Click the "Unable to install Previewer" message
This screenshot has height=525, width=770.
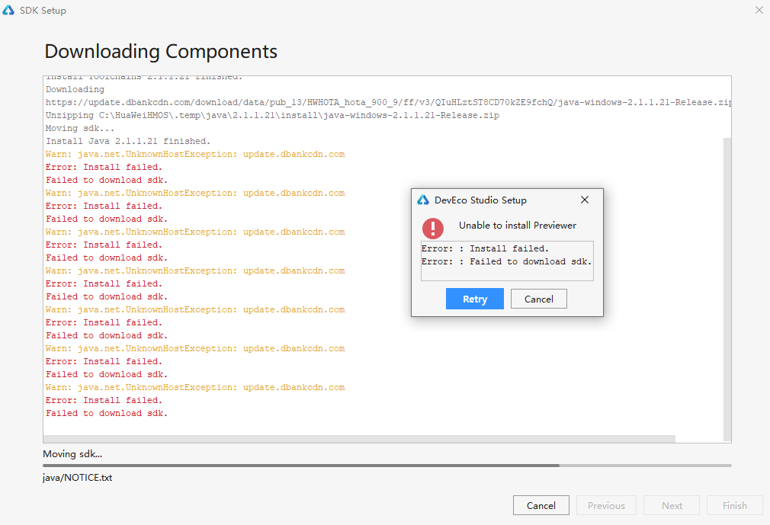518,226
